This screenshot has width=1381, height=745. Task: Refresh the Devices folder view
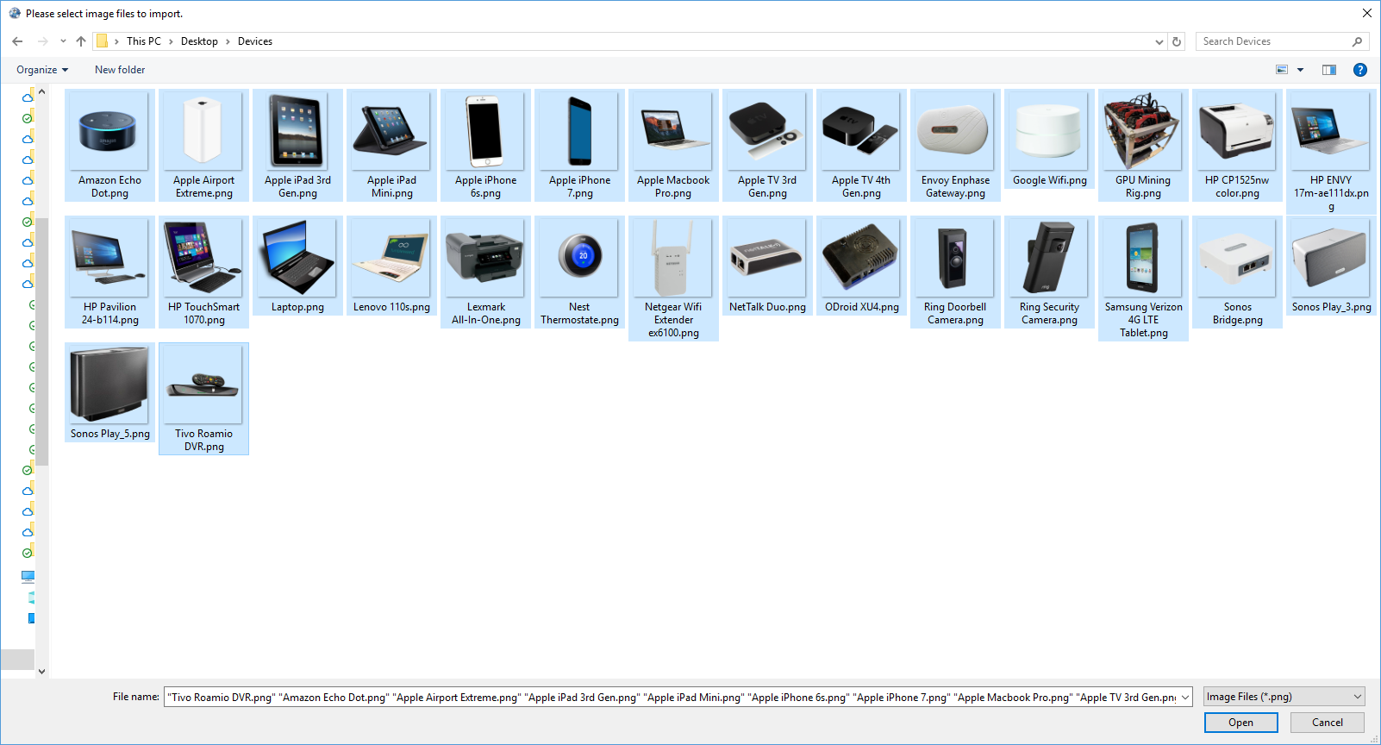click(x=1177, y=41)
